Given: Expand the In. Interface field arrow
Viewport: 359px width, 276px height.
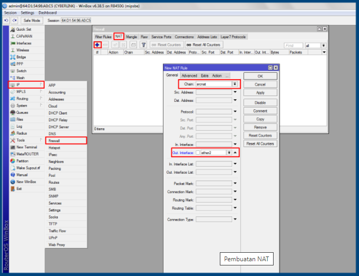Looking at the screenshot, I should tap(235, 145).
